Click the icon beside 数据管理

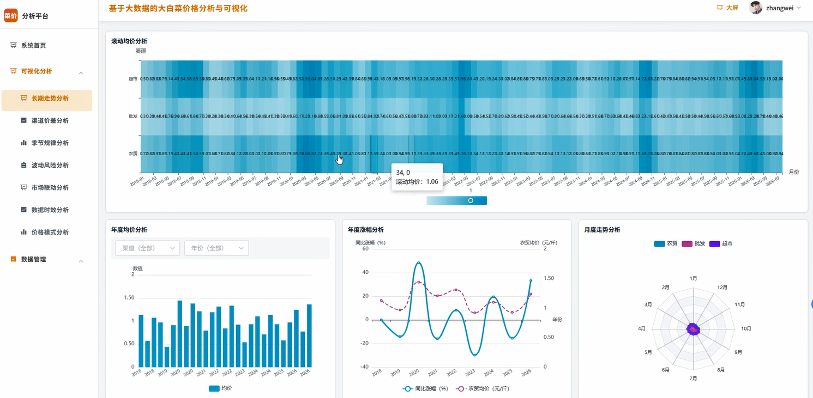point(14,259)
